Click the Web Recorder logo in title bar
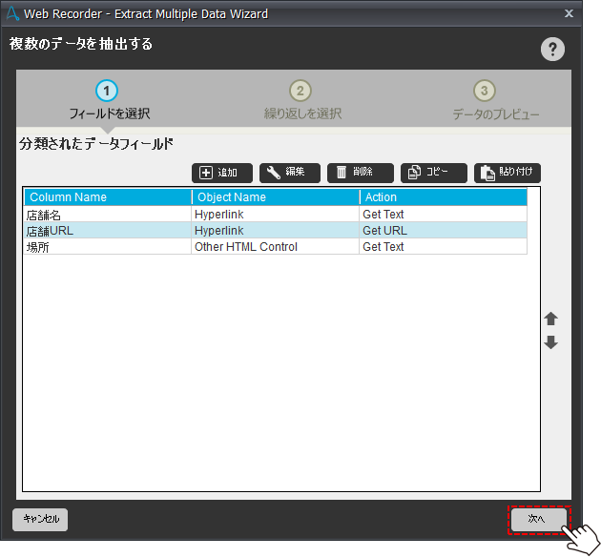601x557 pixels. point(12,13)
